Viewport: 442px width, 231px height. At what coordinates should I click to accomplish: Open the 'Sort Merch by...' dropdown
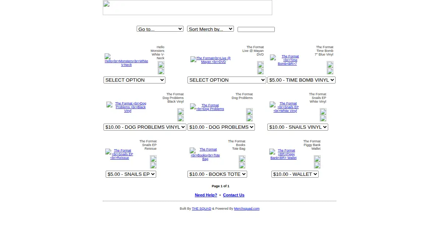pyautogui.click(x=210, y=29)
